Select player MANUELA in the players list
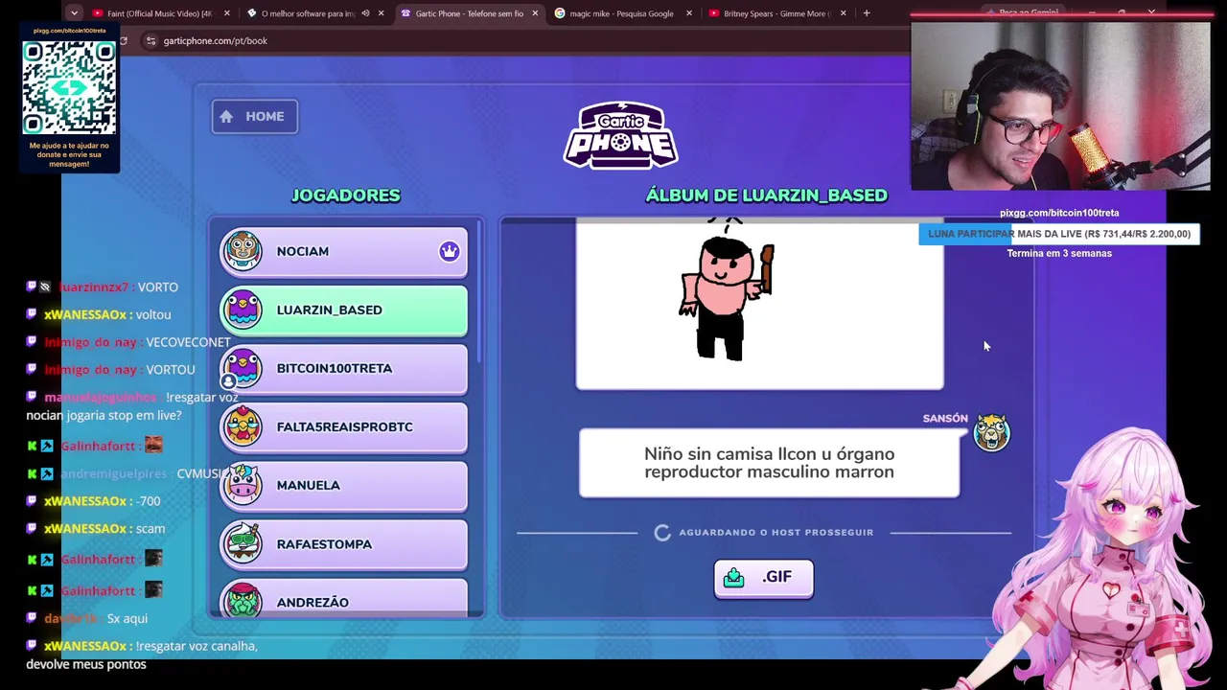The height and width of the screenshot is (690, 1227). pyautogui.click(x=343, y=485)
